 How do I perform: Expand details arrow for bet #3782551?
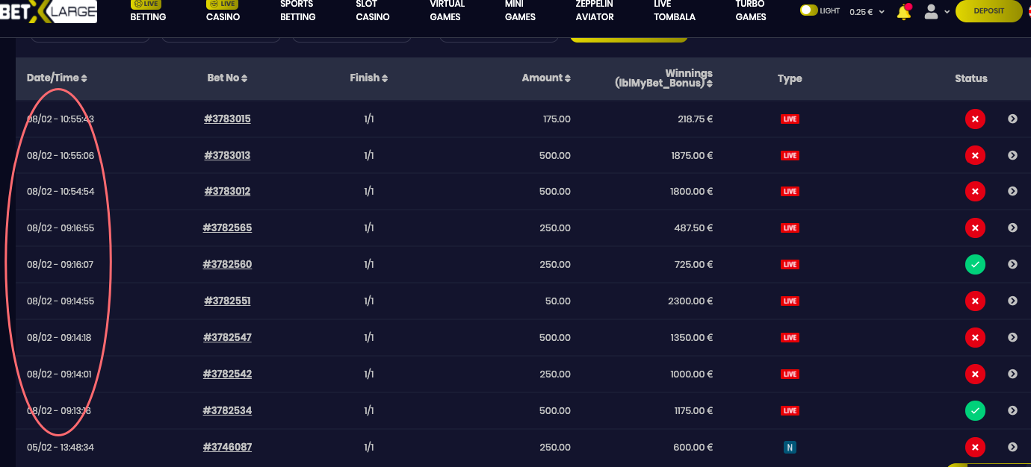pyautogui.click(x=1012, y=301)
